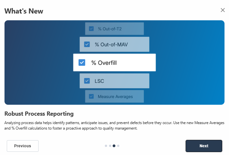
Task: Click the LSC label text
Action: [x=99, y=81]
